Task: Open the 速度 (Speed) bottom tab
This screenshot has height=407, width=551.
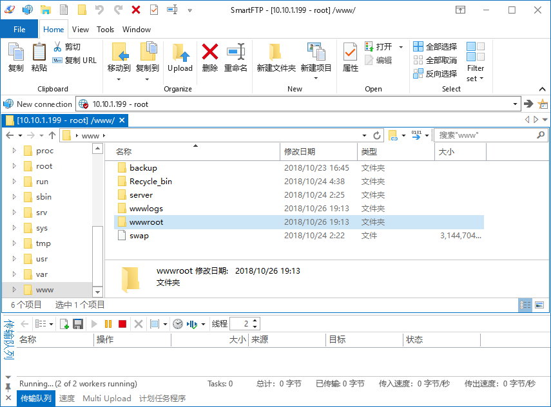Action: [67, 398]
